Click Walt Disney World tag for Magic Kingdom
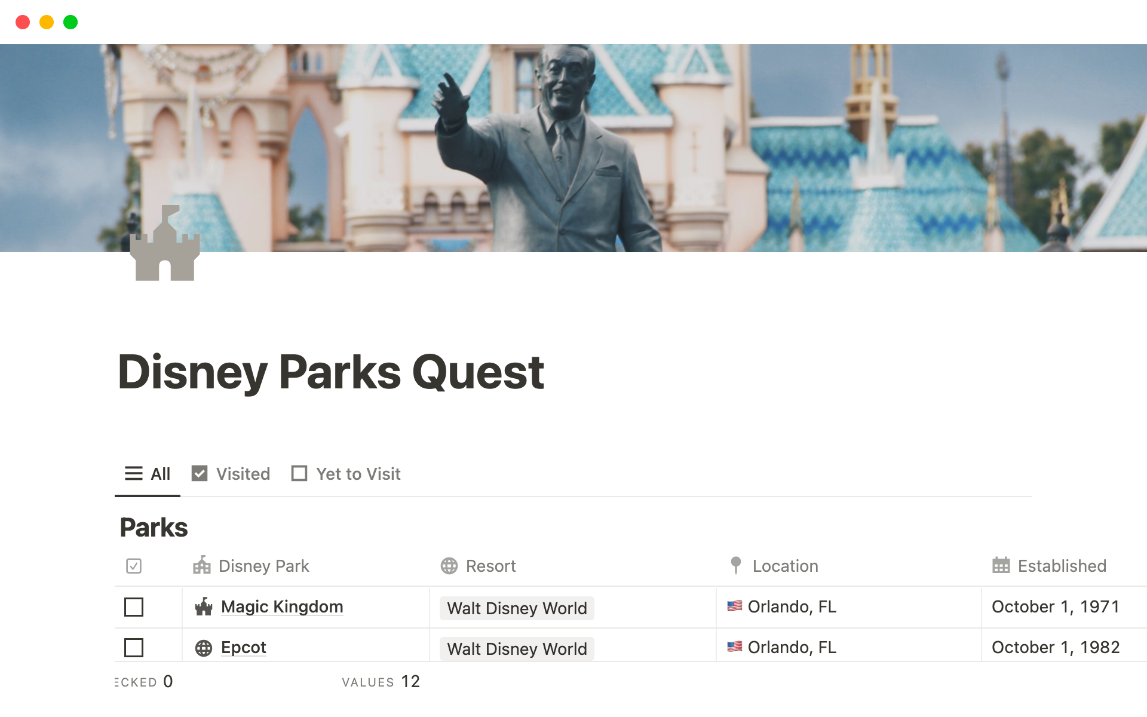The width and height of the screenshot is (1147, 717). click(517, 608)
